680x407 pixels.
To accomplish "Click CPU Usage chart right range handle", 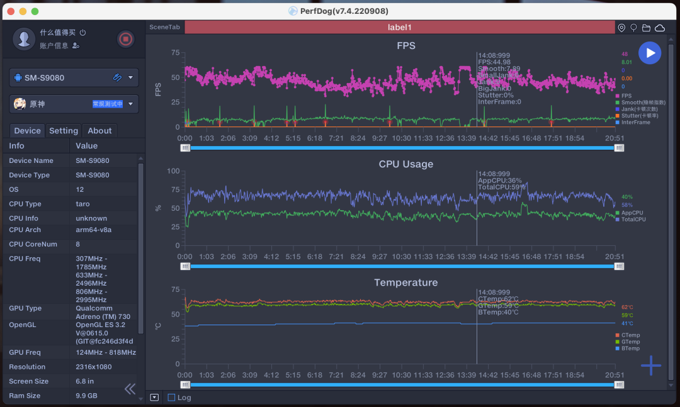I will tap(619, 266).
